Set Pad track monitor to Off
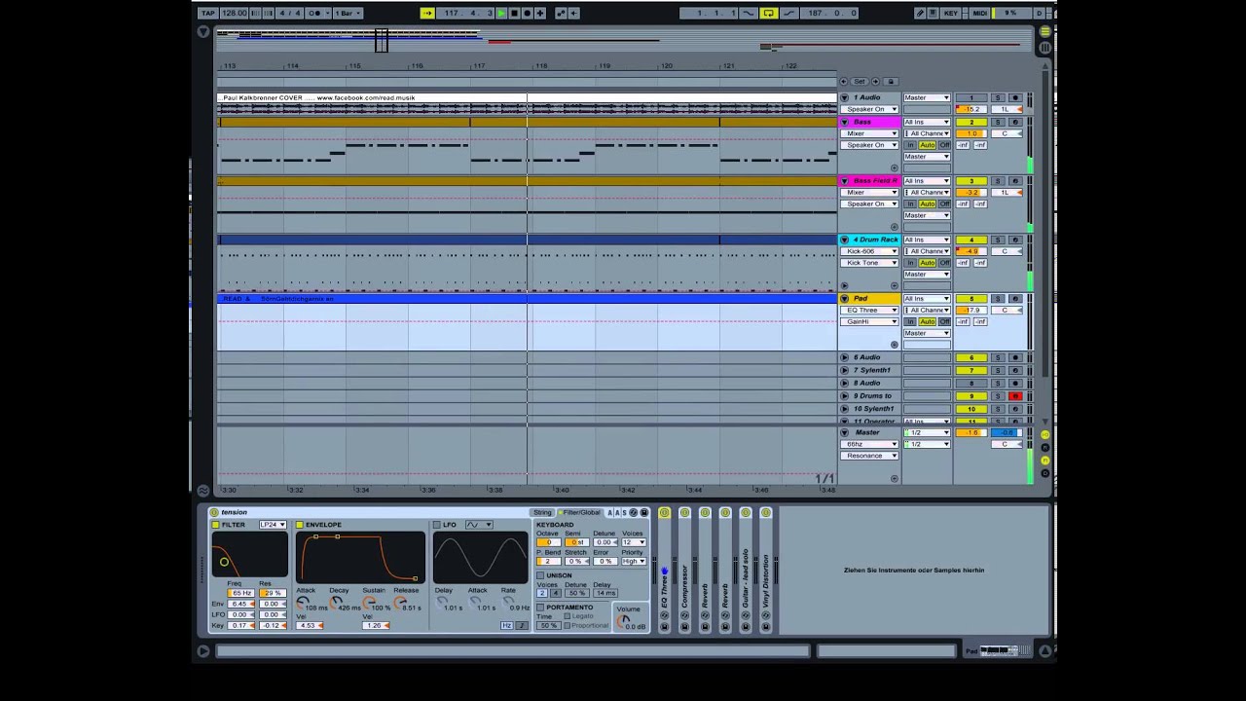Screen dimensions: 1246x701 (944, 321)
